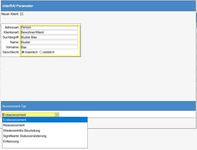Screen dimensions: 197x150
Task: Choose Reassessment in the dropdown list
Action: [x=45, y=125]
